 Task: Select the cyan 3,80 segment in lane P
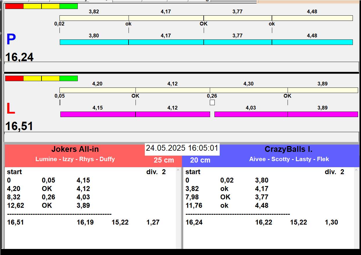(x=94, y=42)
